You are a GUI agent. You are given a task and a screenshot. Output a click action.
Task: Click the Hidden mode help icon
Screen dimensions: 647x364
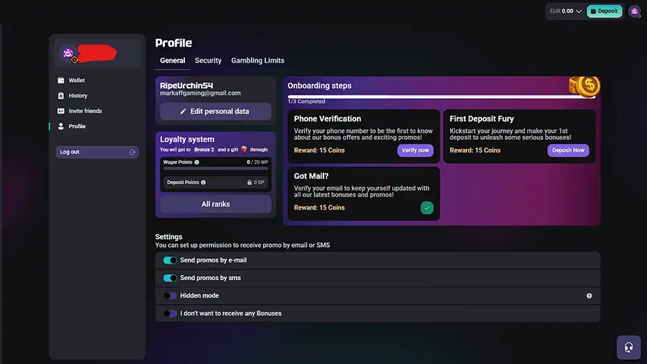click(589, 296)
